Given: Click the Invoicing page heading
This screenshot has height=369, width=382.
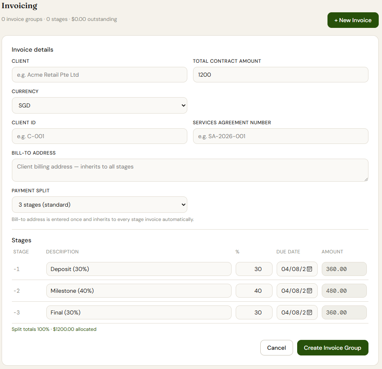Looking at the screenshot, I should (x=19, y=6).
